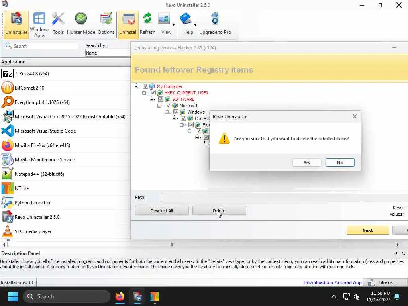
Task: Open the Search by Name combo box
Action: tap(108, 53)
